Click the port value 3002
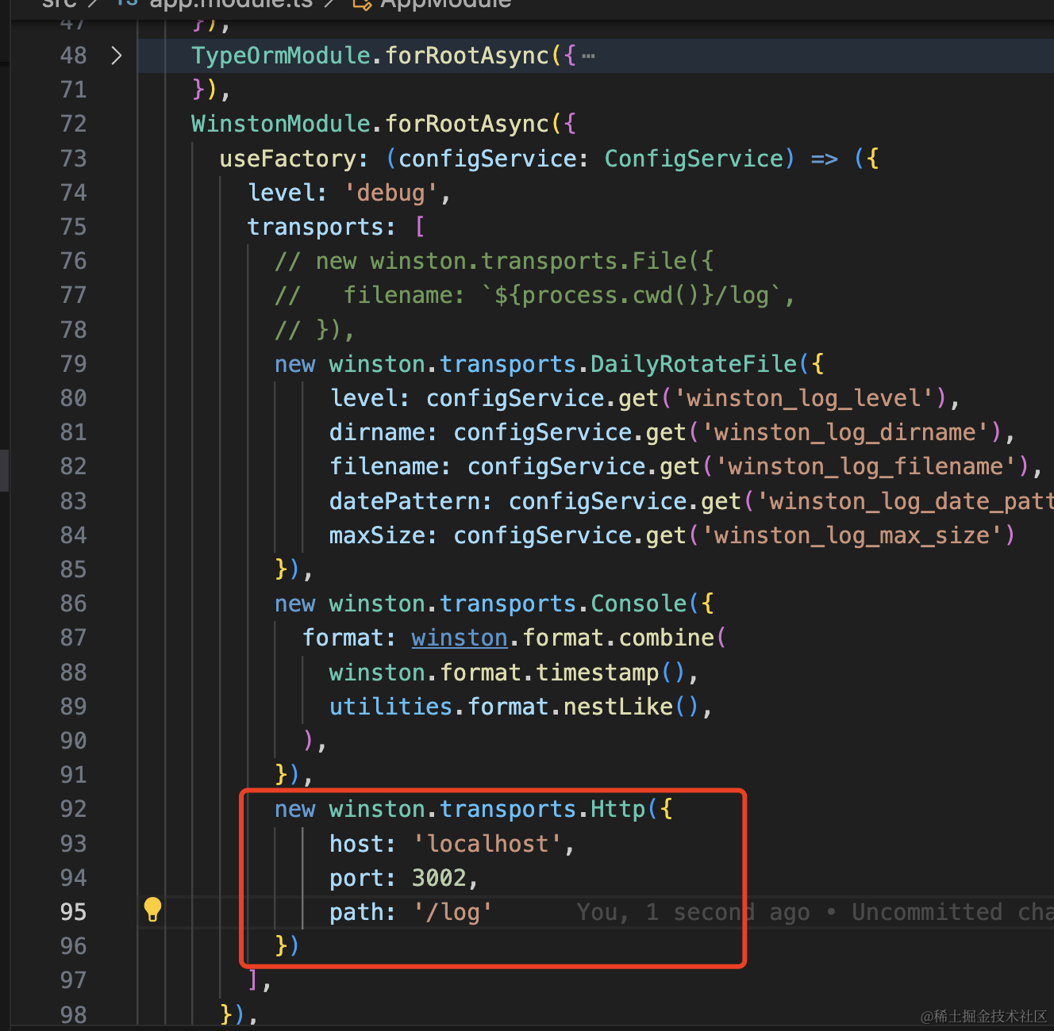 coord(439,878)
